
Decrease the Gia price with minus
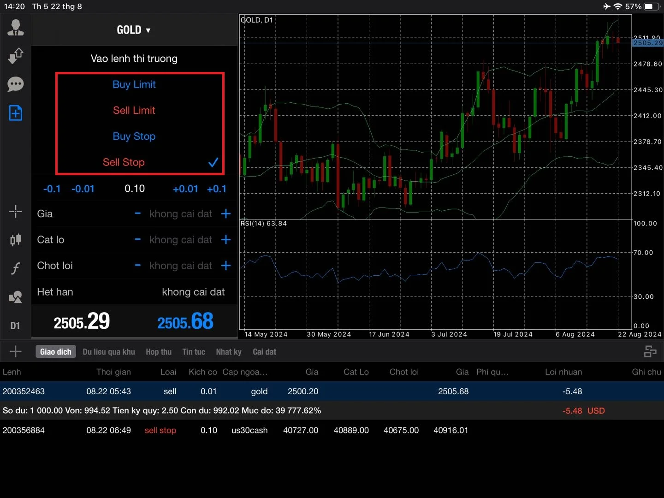click(x=137, y=213)
